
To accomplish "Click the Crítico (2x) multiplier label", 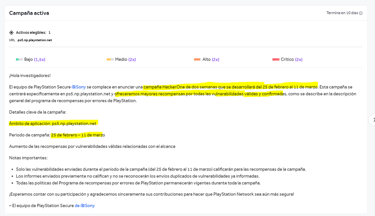I will (292, 59).
